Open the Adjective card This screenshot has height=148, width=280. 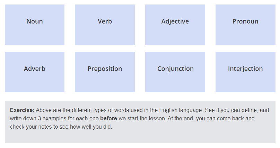pos(175,25)
